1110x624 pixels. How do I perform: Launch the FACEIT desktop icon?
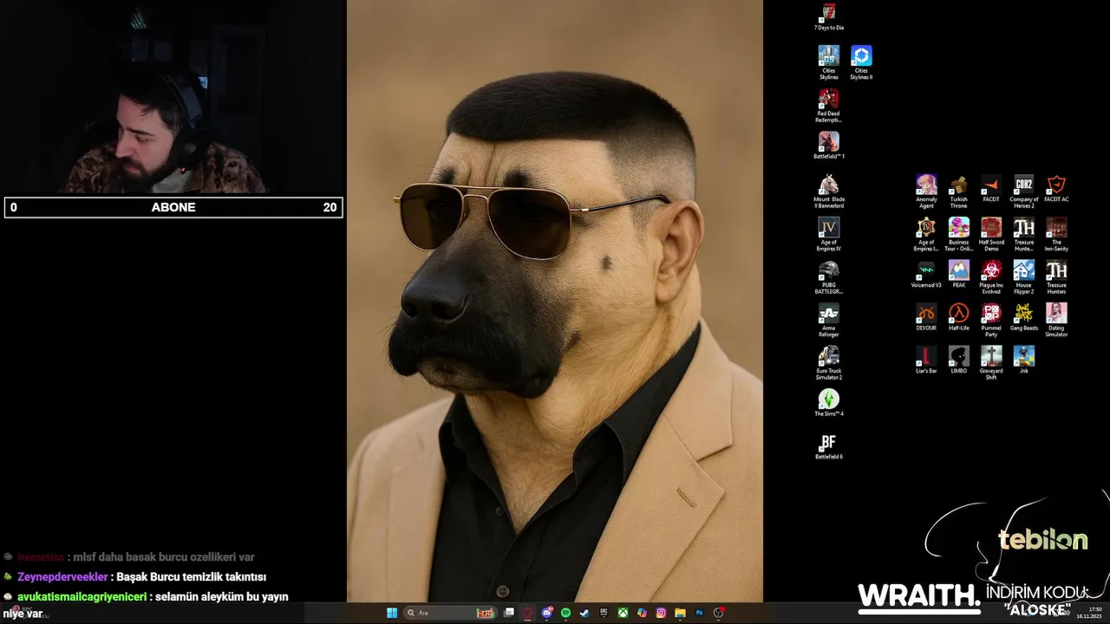coord(991,188)
